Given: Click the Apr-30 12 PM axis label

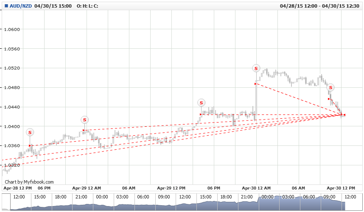Looking at the screenshot, I should coord(341,188).
